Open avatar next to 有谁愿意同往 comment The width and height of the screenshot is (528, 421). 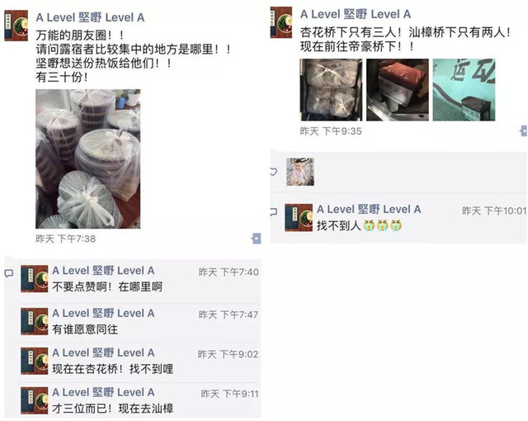pyautogui.click(x=35, y=321)
